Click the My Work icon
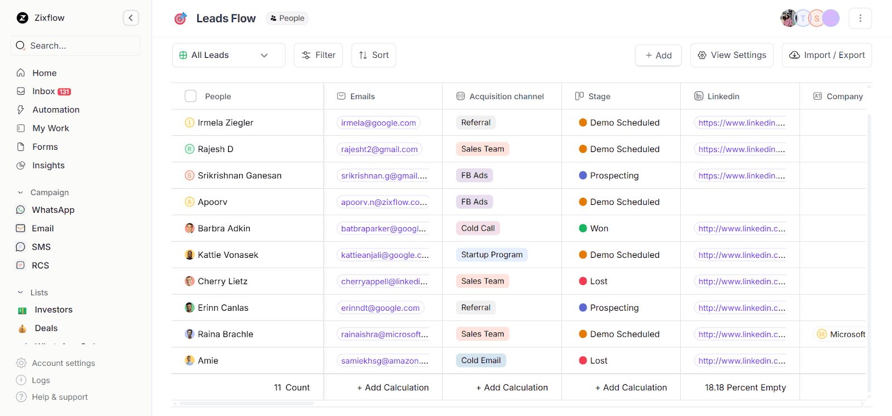 (x=21, y=128)
